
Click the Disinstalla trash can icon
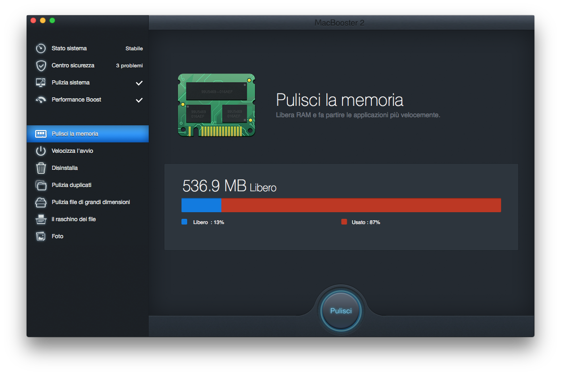41,168
